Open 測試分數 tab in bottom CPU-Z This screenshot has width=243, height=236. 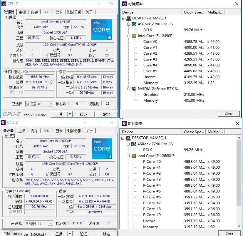pos(74,131)
